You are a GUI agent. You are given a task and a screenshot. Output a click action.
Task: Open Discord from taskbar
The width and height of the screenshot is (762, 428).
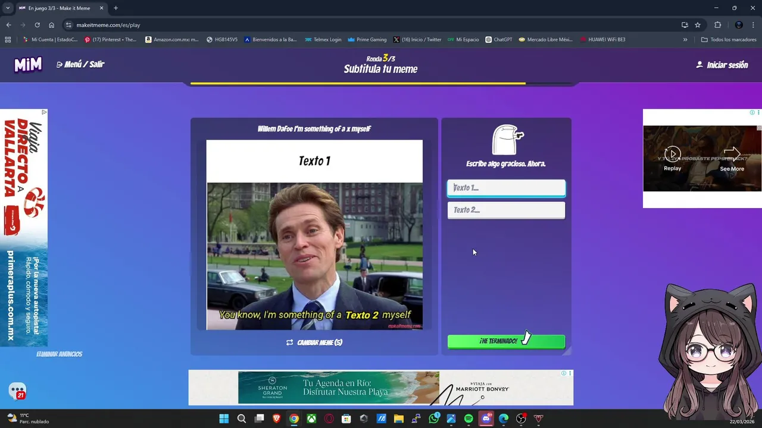(x=486, y=418)
